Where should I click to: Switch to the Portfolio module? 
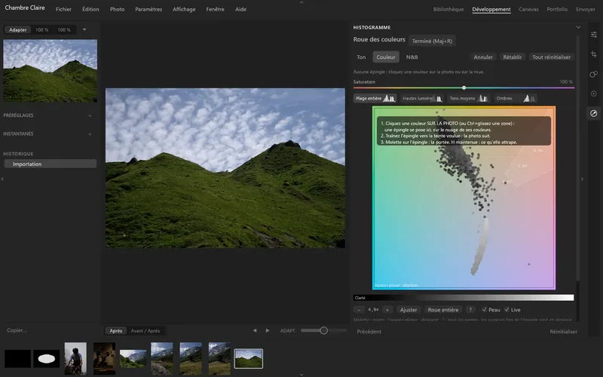pyautogui.click(x=557, y=9)
